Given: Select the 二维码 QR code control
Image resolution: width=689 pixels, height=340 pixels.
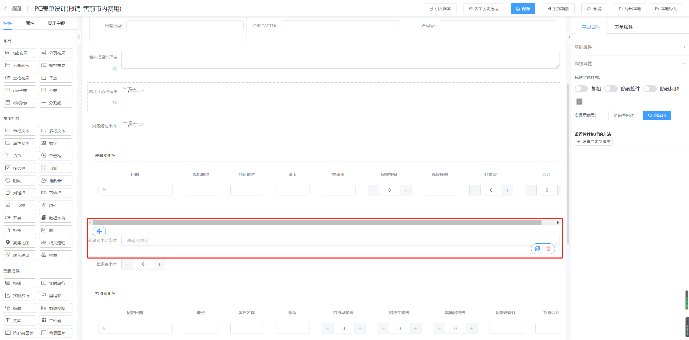Looking at the screenshot, I should (x=55, y=321).
